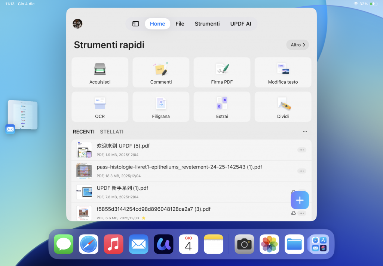
Task: Open Safari in the dock
Action: 89,244
